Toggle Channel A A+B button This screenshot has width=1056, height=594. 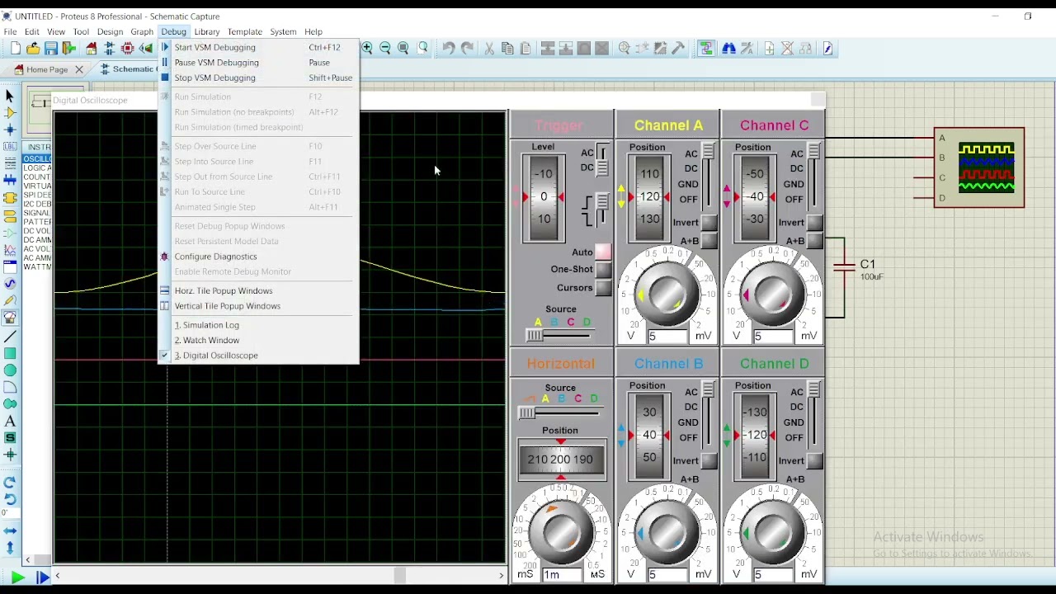point(709,241)
